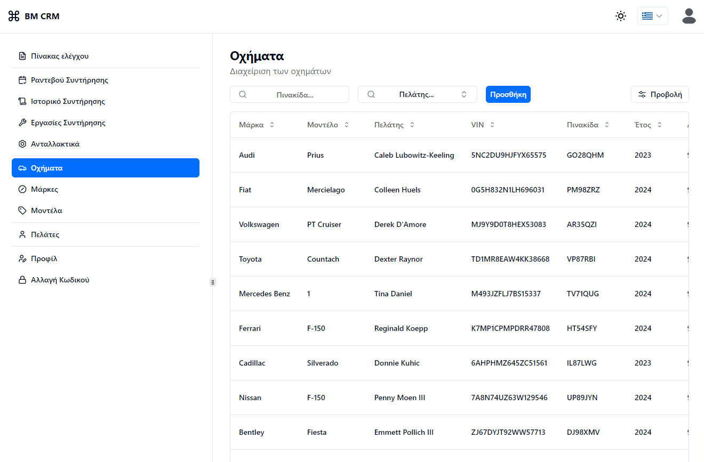Click the Ανταλλακτικά hexagon icon
This screenshot has height=462, width=704.
pos(22,144)
